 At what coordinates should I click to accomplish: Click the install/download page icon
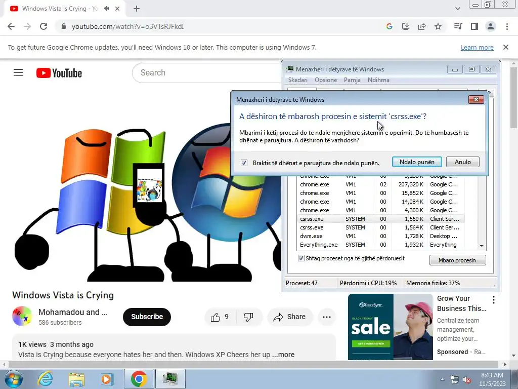tap(406, 26)
